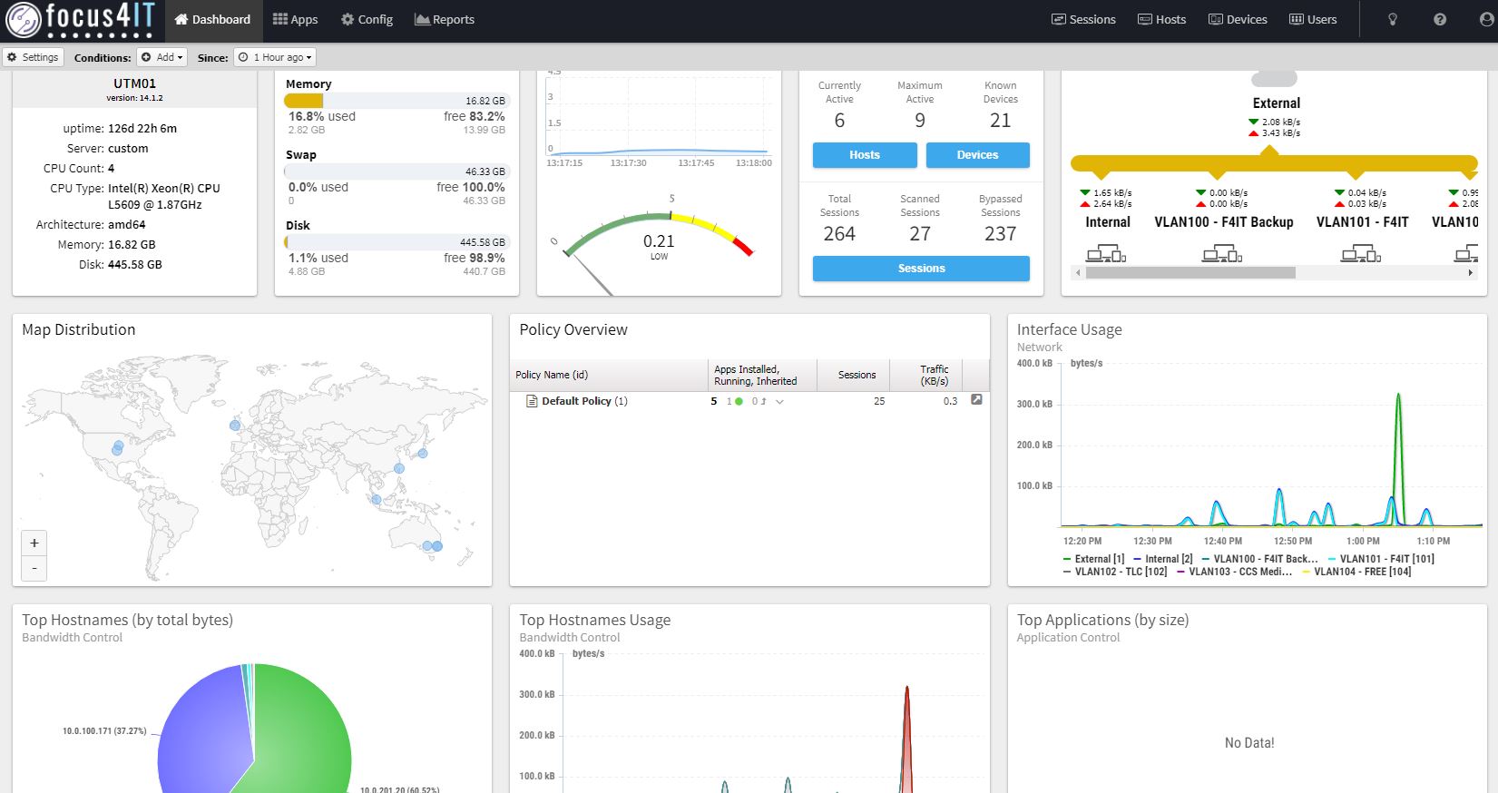Open dashboard Settings button
1498x793 pixels.
click(x=33, y=57)
